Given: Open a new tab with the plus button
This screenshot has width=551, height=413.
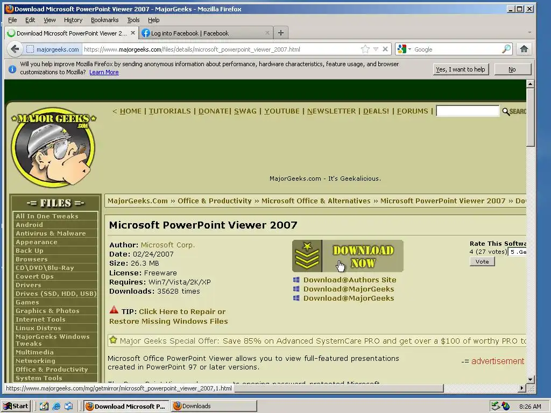Looking at the screenshot, I should (x=280, y=33).
